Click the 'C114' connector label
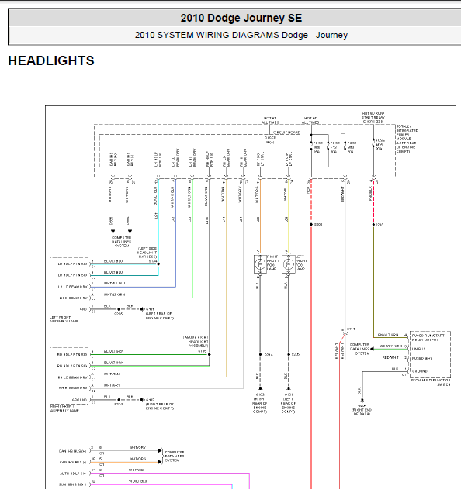 pos(351,329)
